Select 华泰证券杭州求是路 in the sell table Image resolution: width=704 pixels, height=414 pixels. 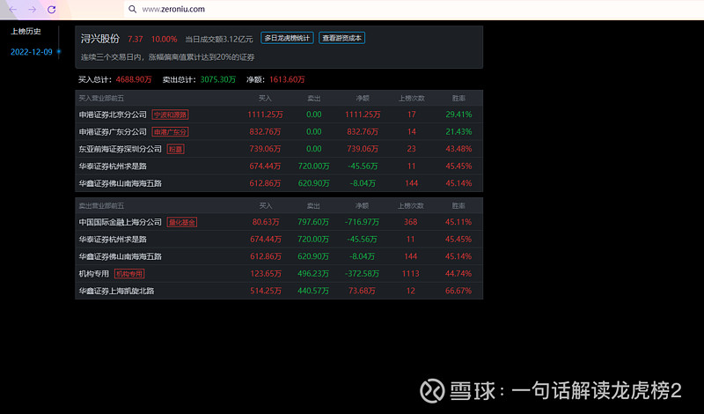point(113,239)
